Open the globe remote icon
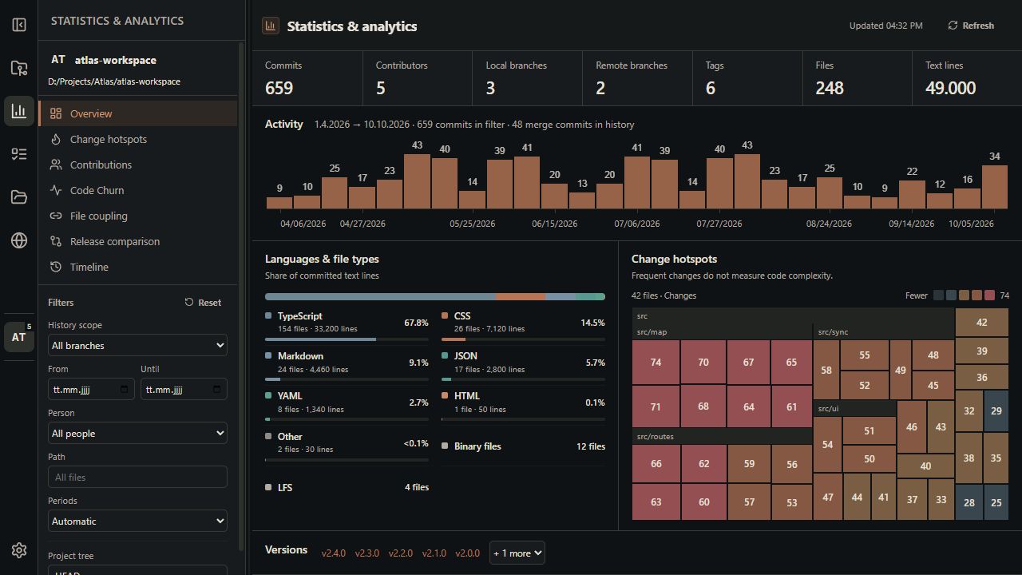 pos(19,240)
